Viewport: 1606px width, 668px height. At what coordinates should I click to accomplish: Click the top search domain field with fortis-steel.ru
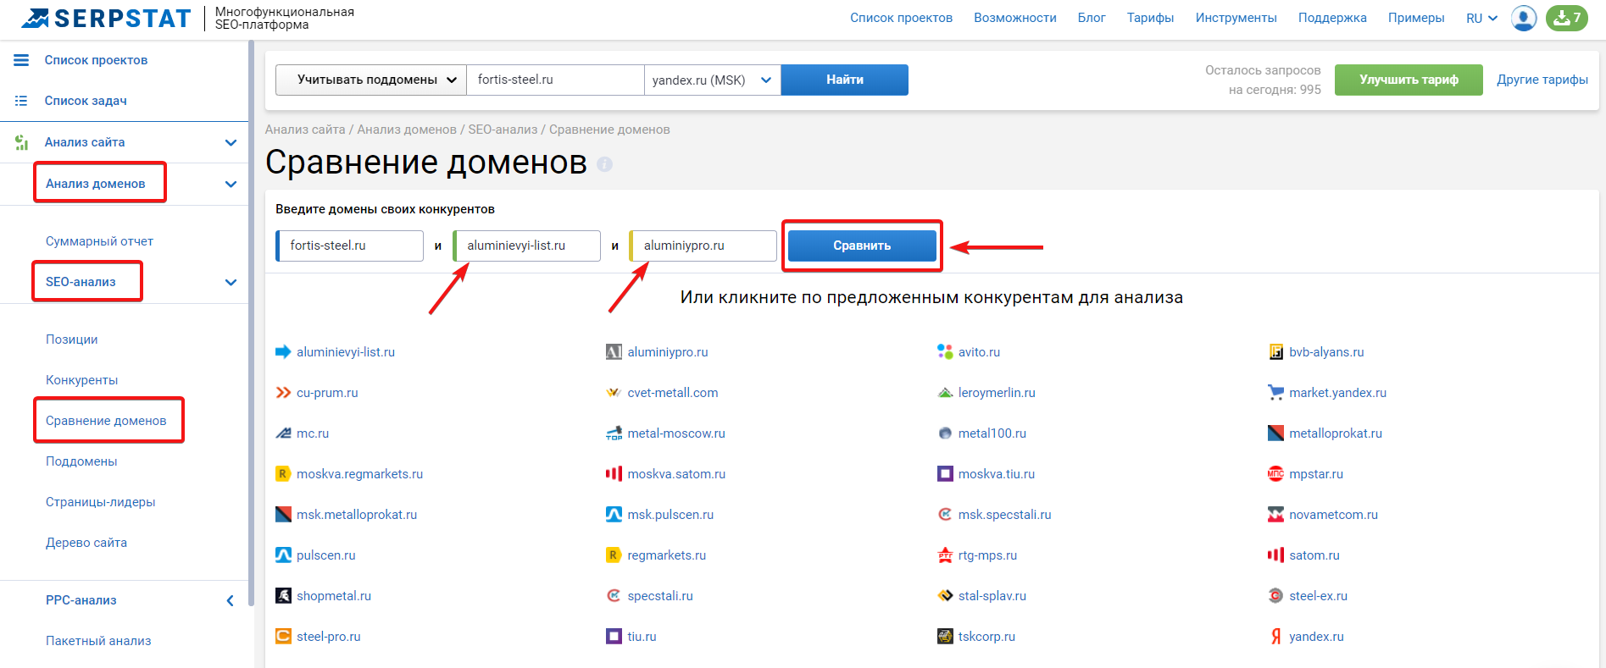point(556,80)
